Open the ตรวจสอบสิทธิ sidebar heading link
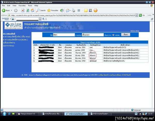Viewport: 155px width, 121px height. tap(9, 34)
